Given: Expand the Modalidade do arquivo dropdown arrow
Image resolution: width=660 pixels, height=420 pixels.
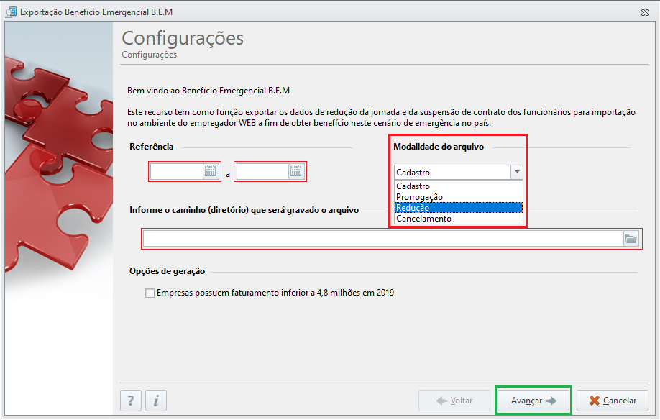Looking at the screenshot, I should point(517,172).
